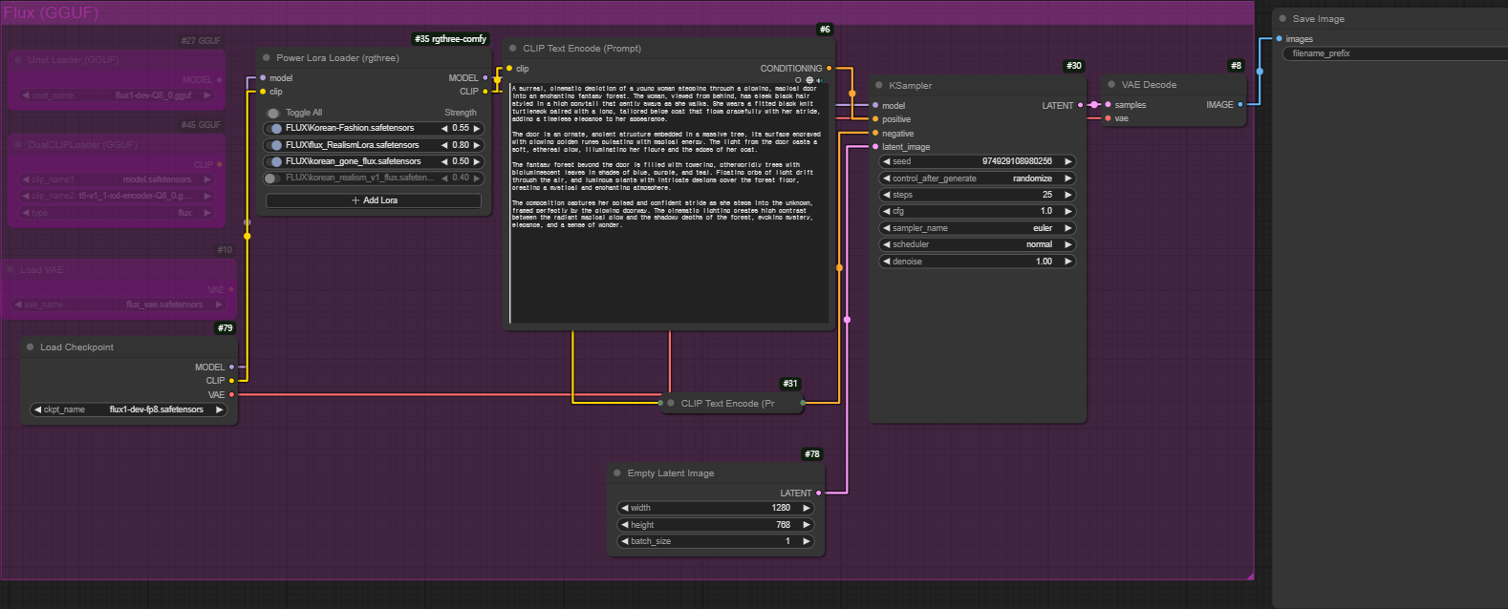Expand the collapsed CLIP Text Encode node #31 dot
The image size is (1508, 609).
[671, 403]
